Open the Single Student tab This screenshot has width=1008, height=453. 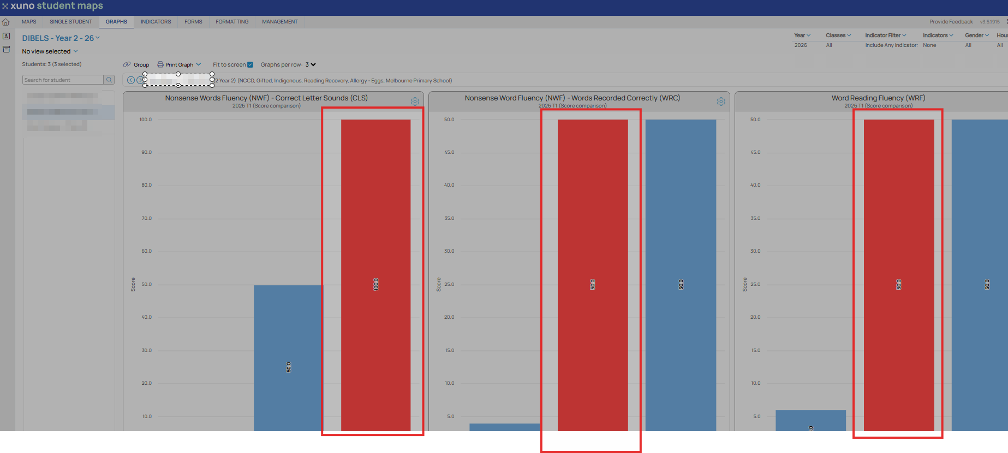click(71, 22)
